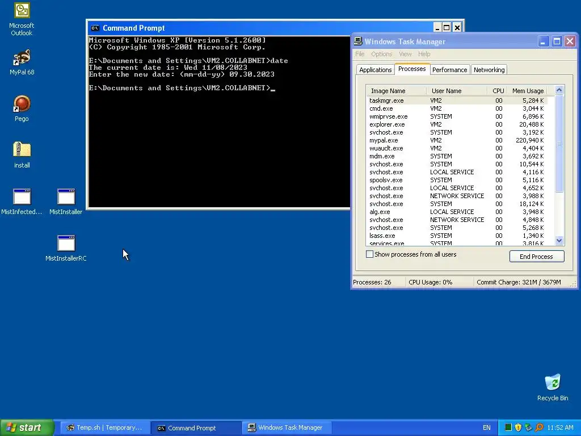The image size is (581, 436).
Task: Open the Start menu
Action: (x=27, y=427)
